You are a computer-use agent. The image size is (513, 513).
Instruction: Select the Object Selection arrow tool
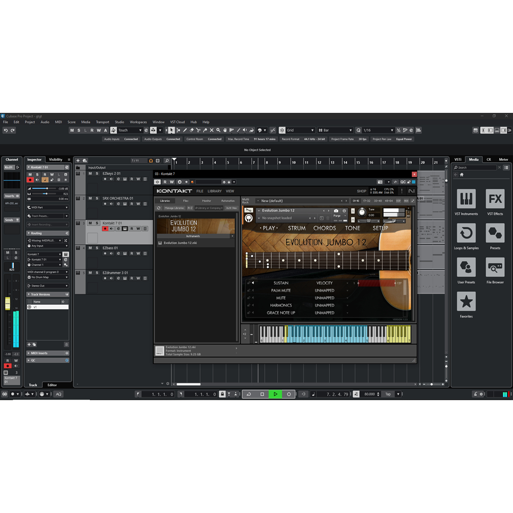171,130
